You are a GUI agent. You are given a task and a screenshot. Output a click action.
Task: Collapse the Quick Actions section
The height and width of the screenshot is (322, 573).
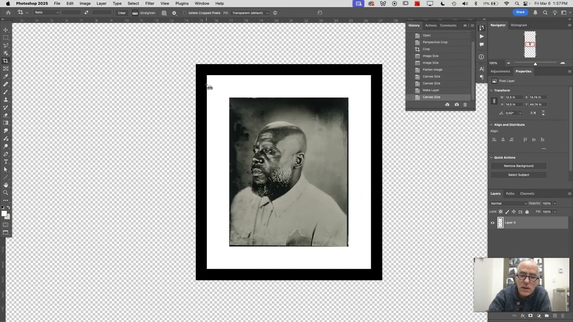[492, 157]
